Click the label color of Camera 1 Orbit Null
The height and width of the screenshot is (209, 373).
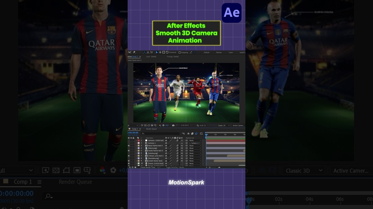138,140
